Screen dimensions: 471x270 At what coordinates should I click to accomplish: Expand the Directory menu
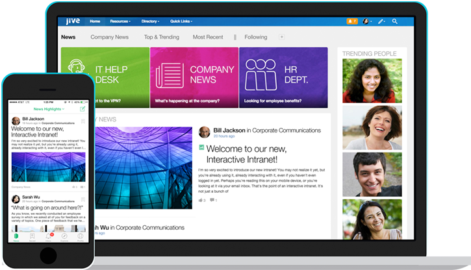coord(150,21)
